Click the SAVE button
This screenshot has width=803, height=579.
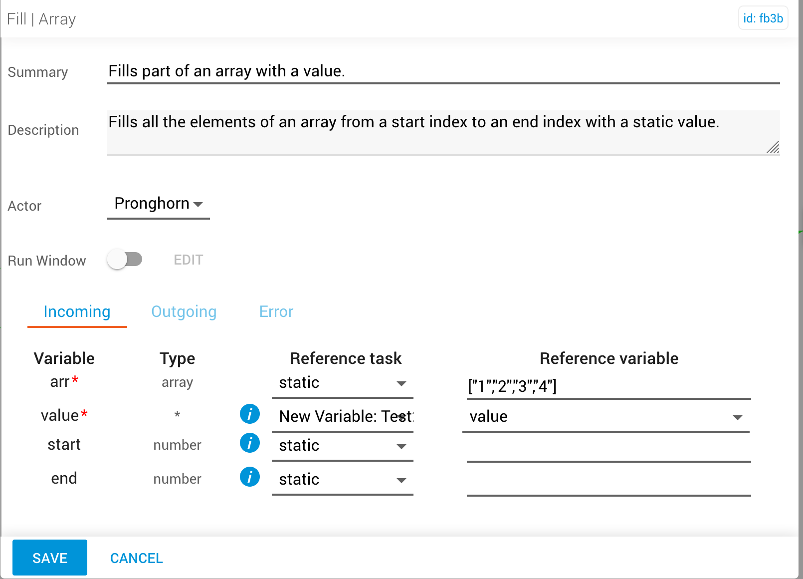[50, 558]
